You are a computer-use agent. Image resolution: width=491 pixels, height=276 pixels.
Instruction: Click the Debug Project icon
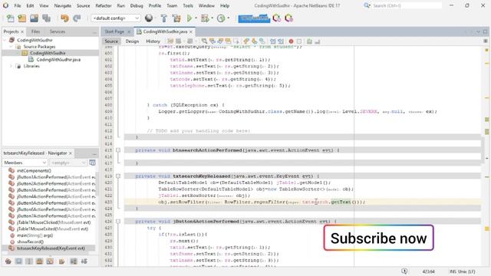pyautogui.click(x=205, y=18)
